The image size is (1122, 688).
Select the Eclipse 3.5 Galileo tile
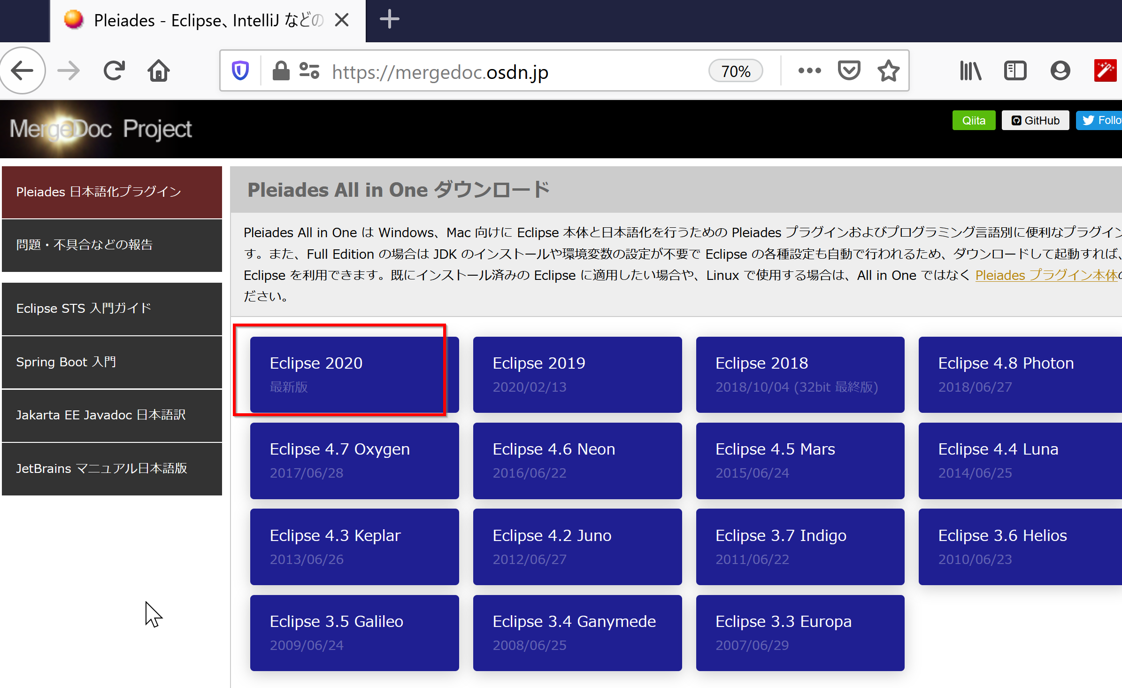coord(354,633)
